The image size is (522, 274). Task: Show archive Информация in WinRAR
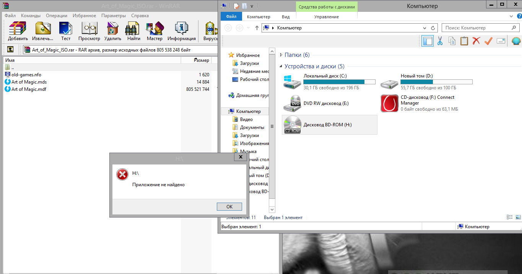click(x=181, y=31)
